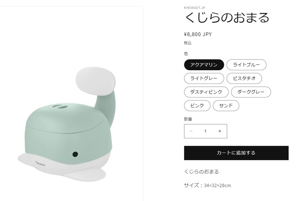Choose the サンド color variant

point(226,106)
